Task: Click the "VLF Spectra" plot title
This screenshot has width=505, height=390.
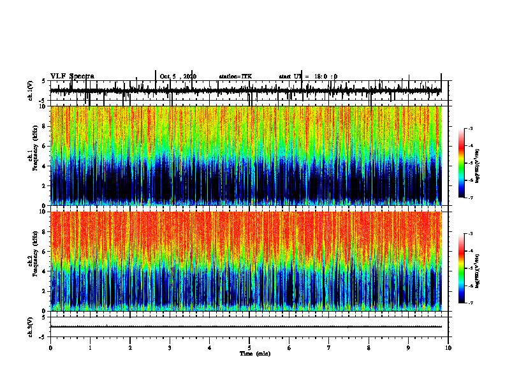Action: (x=72, y=76)
